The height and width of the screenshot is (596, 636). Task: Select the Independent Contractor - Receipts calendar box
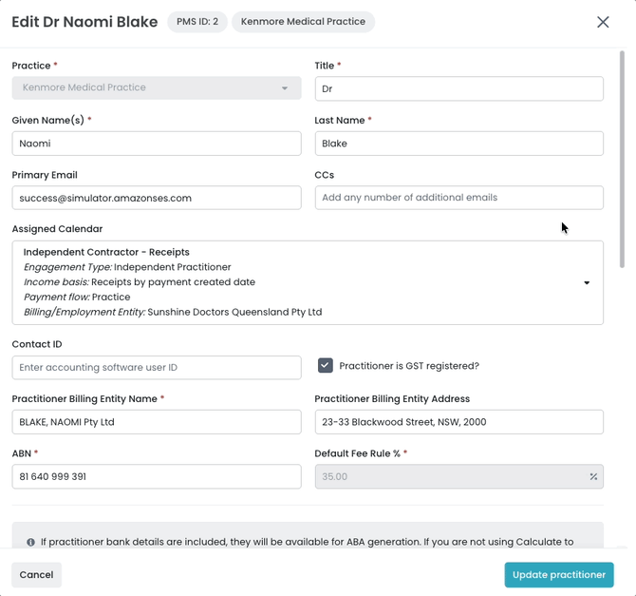coord(308,282)
